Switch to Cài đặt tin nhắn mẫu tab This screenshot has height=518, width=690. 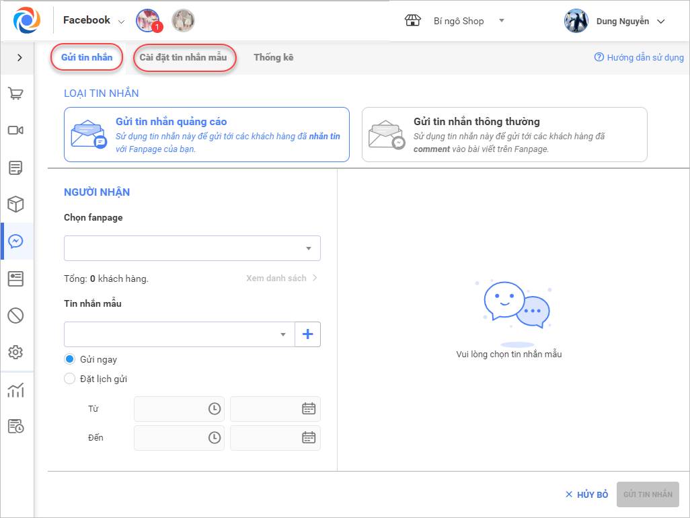184,58
